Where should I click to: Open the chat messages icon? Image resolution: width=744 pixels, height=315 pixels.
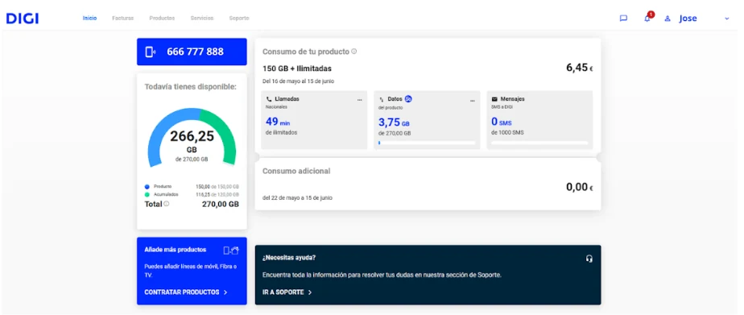[623, 19]
